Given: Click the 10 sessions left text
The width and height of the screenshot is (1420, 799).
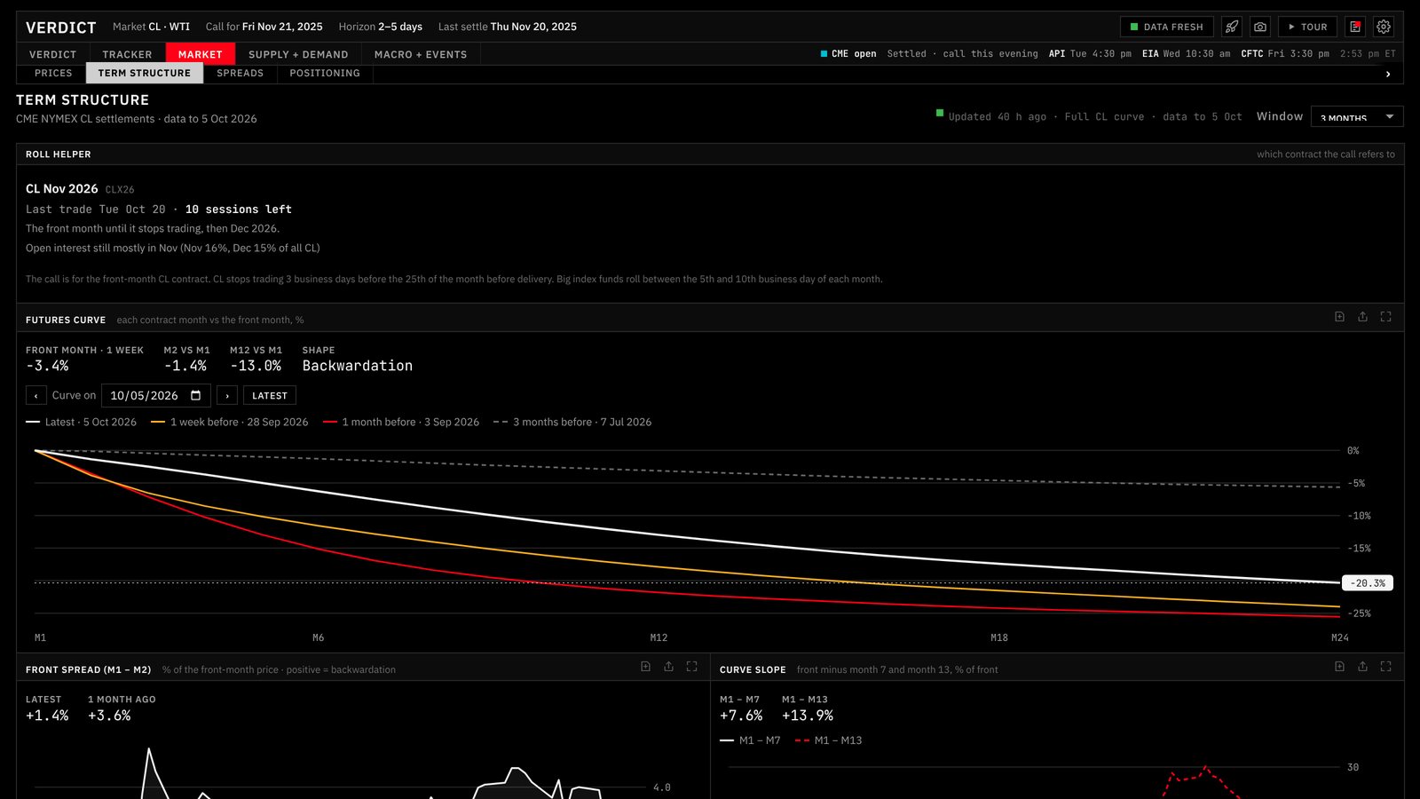Looking at the screenshot, I should pos(239,210).
